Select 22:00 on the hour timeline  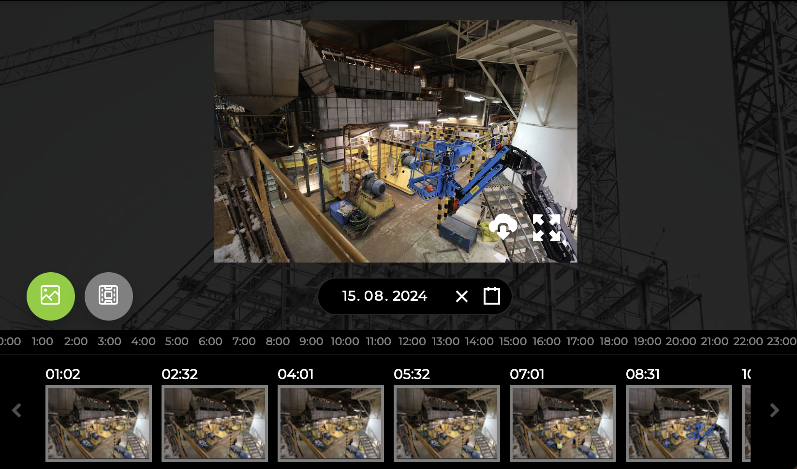point(748,341)
